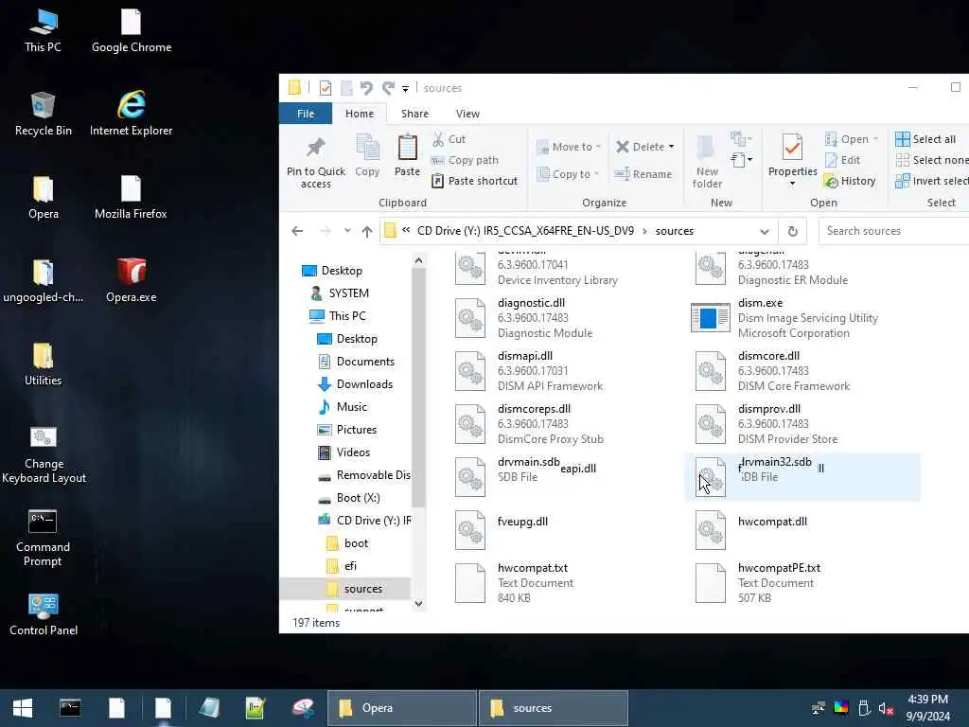Open Utilities folder on desktop
This screenshot has height=727, width=969.
[x=43, y=364]
